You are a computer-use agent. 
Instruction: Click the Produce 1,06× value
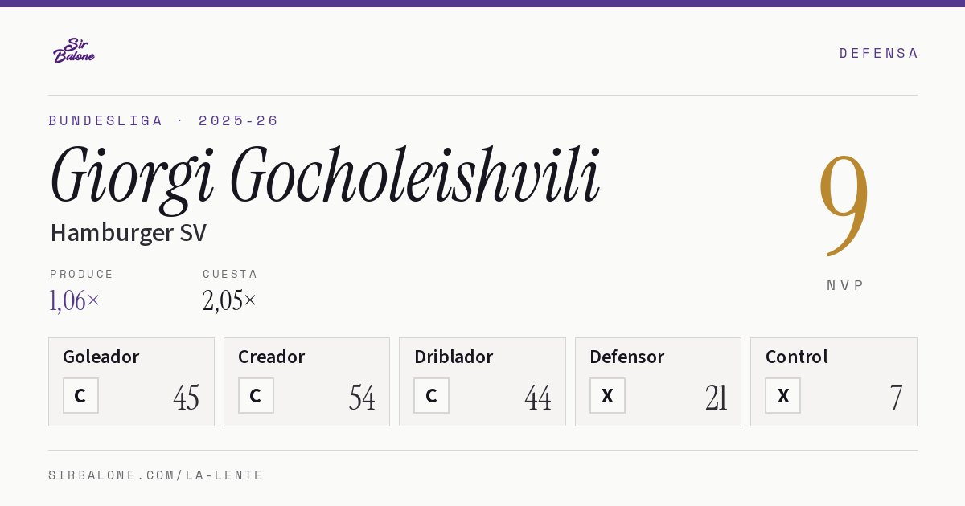(75, 300)
